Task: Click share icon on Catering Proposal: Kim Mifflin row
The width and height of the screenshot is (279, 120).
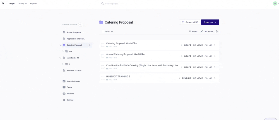Action: point(206,45)
